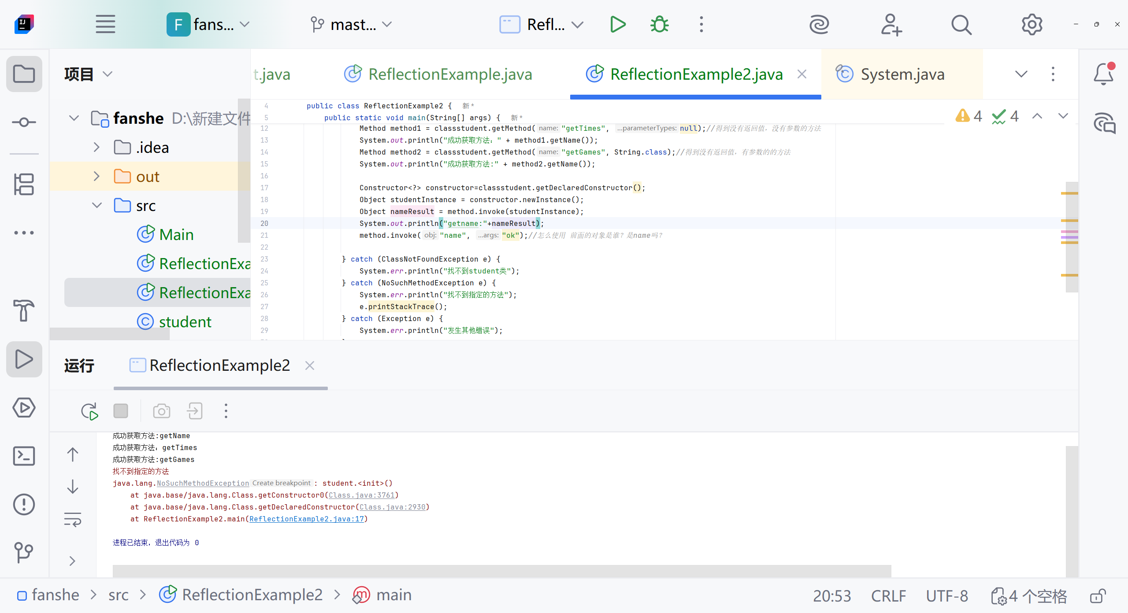This screenshot has height=613, width=1128.
Task: Expand the out folder
Action: (x=96, y=177)
